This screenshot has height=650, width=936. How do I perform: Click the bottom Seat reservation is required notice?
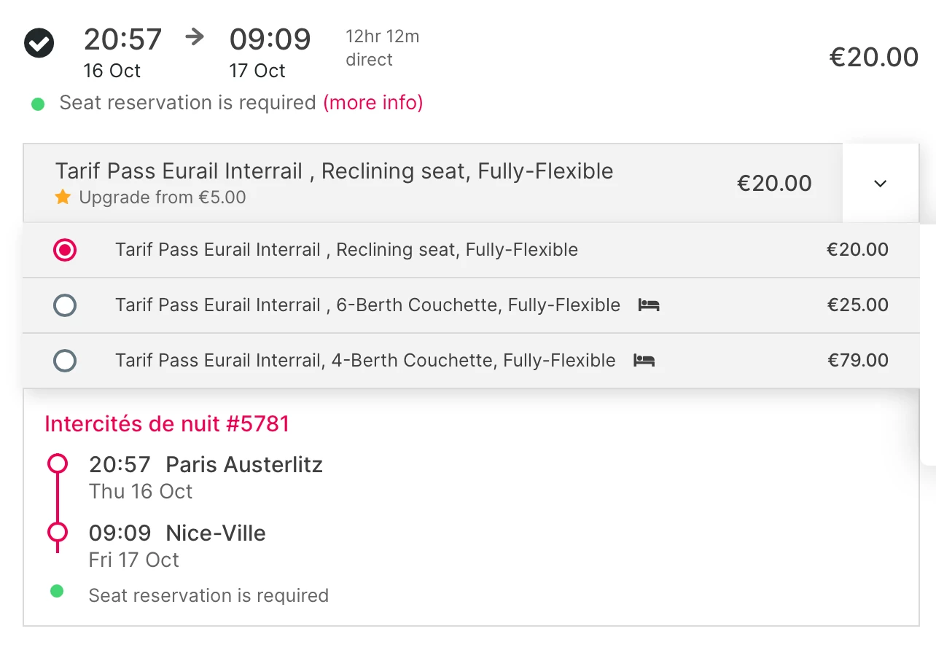point(208,595)
